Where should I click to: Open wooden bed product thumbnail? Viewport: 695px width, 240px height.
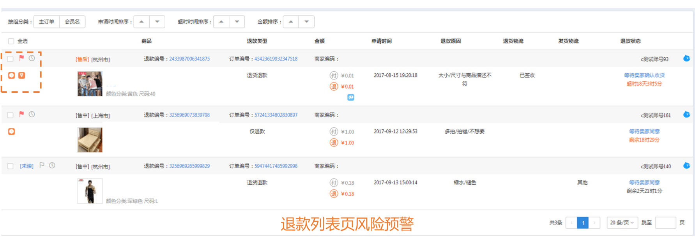pyautogui.click(x=90, y=140)
